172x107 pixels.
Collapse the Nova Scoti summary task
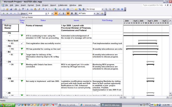click(x=6, y=40)
